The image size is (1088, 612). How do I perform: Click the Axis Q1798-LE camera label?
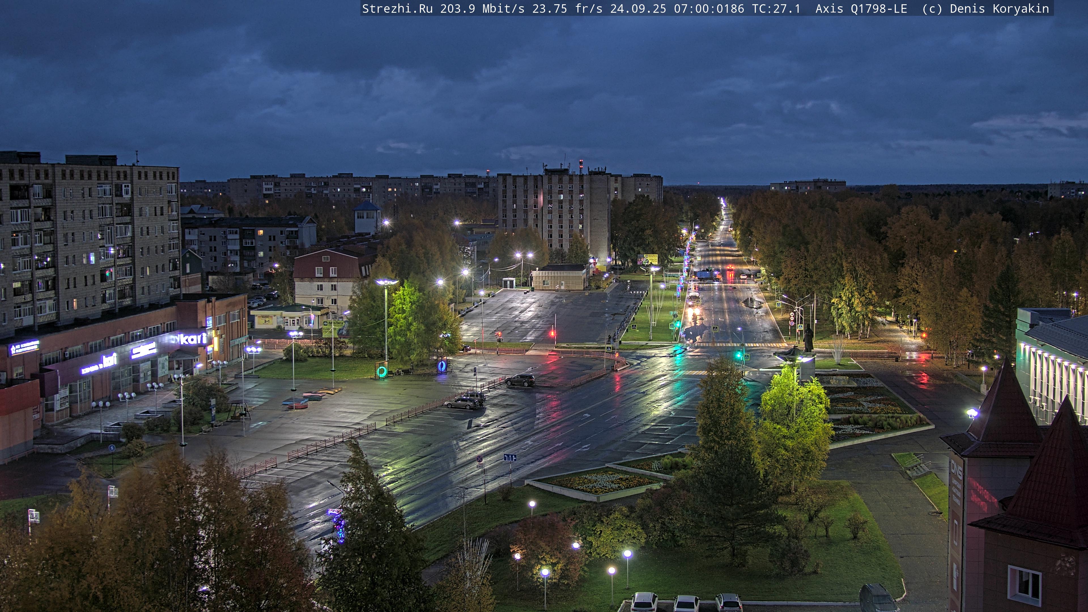[861, 8]
